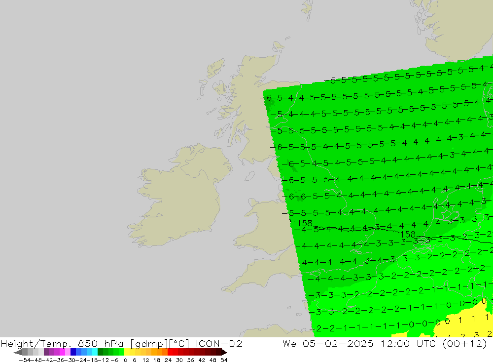Screen dimensions: 493x362
Task: Click the forecast offset '(00+12)' label
Action: tap(465, 343)
